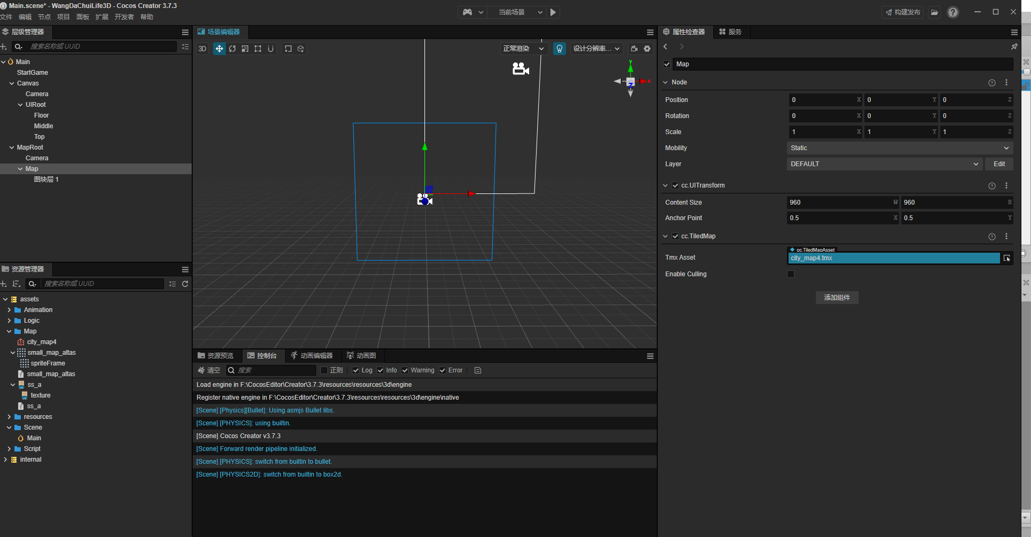The image size is (1031, 537).
Task: Clear the console with 清空
Action: [209, 370]
